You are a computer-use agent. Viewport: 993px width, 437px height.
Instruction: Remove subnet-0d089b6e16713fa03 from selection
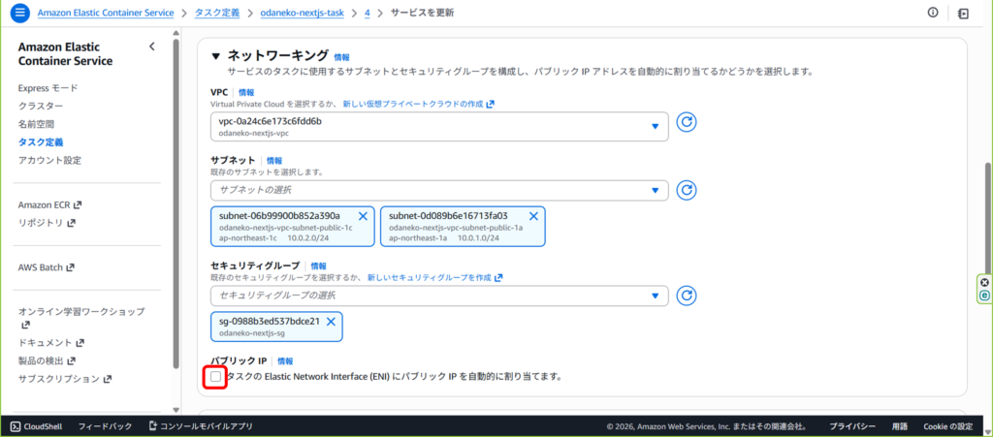[533, 215]
